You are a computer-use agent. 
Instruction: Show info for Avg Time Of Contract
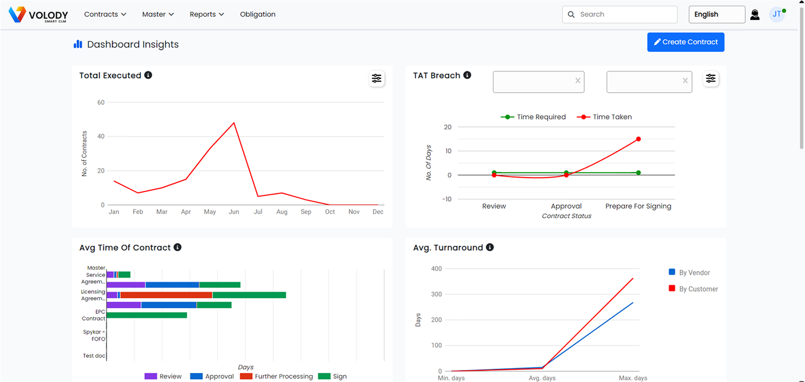click(177, 247)
